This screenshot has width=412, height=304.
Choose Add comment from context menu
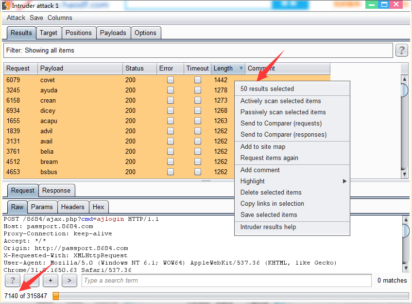(292, 170)
